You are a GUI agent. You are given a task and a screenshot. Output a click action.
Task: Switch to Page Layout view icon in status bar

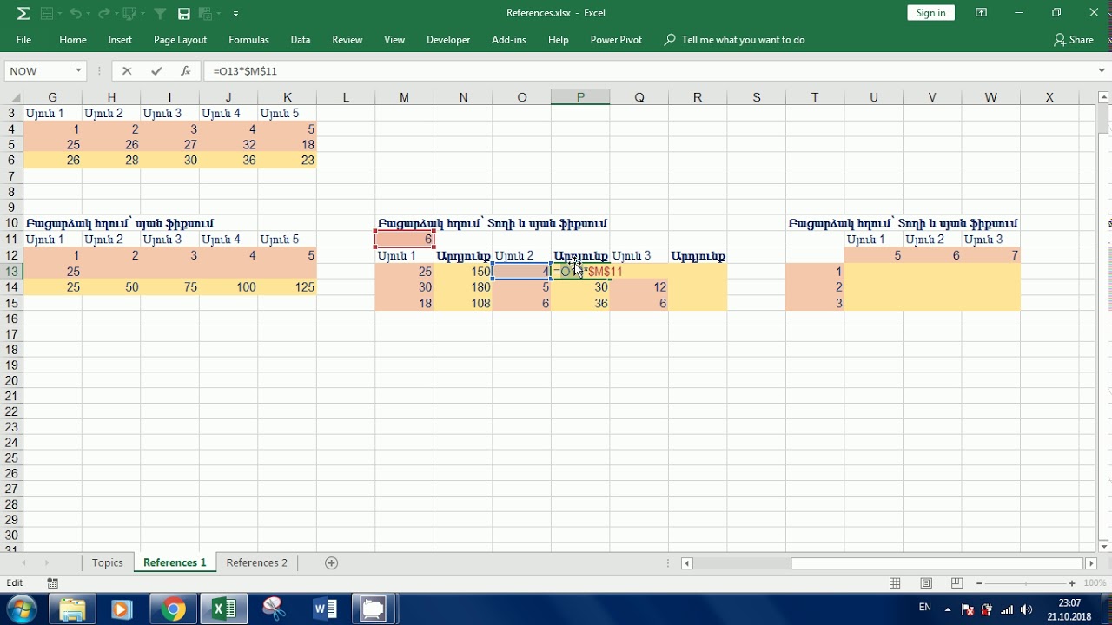tap(926, 583)
